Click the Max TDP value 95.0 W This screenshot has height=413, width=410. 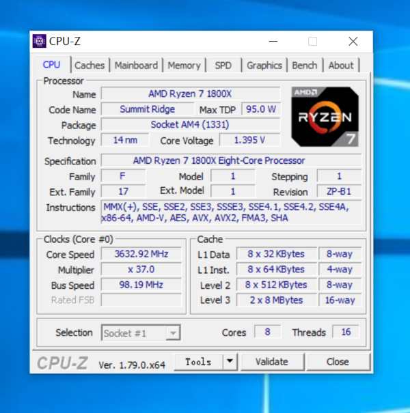261,109
